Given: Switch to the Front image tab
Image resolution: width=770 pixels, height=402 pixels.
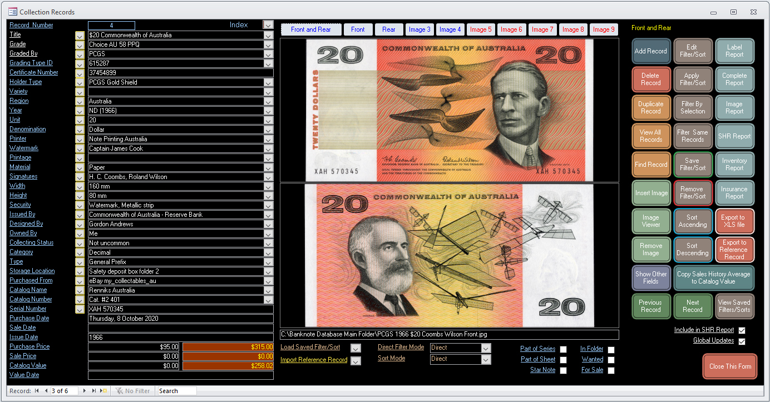Looking at the screenshot, I should [358, 29].
